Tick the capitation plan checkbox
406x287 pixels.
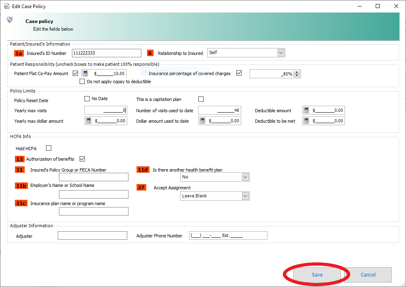coord(201,99)
